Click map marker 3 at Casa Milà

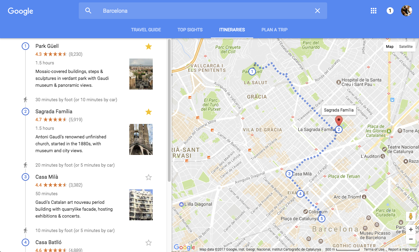coord(289,174)
